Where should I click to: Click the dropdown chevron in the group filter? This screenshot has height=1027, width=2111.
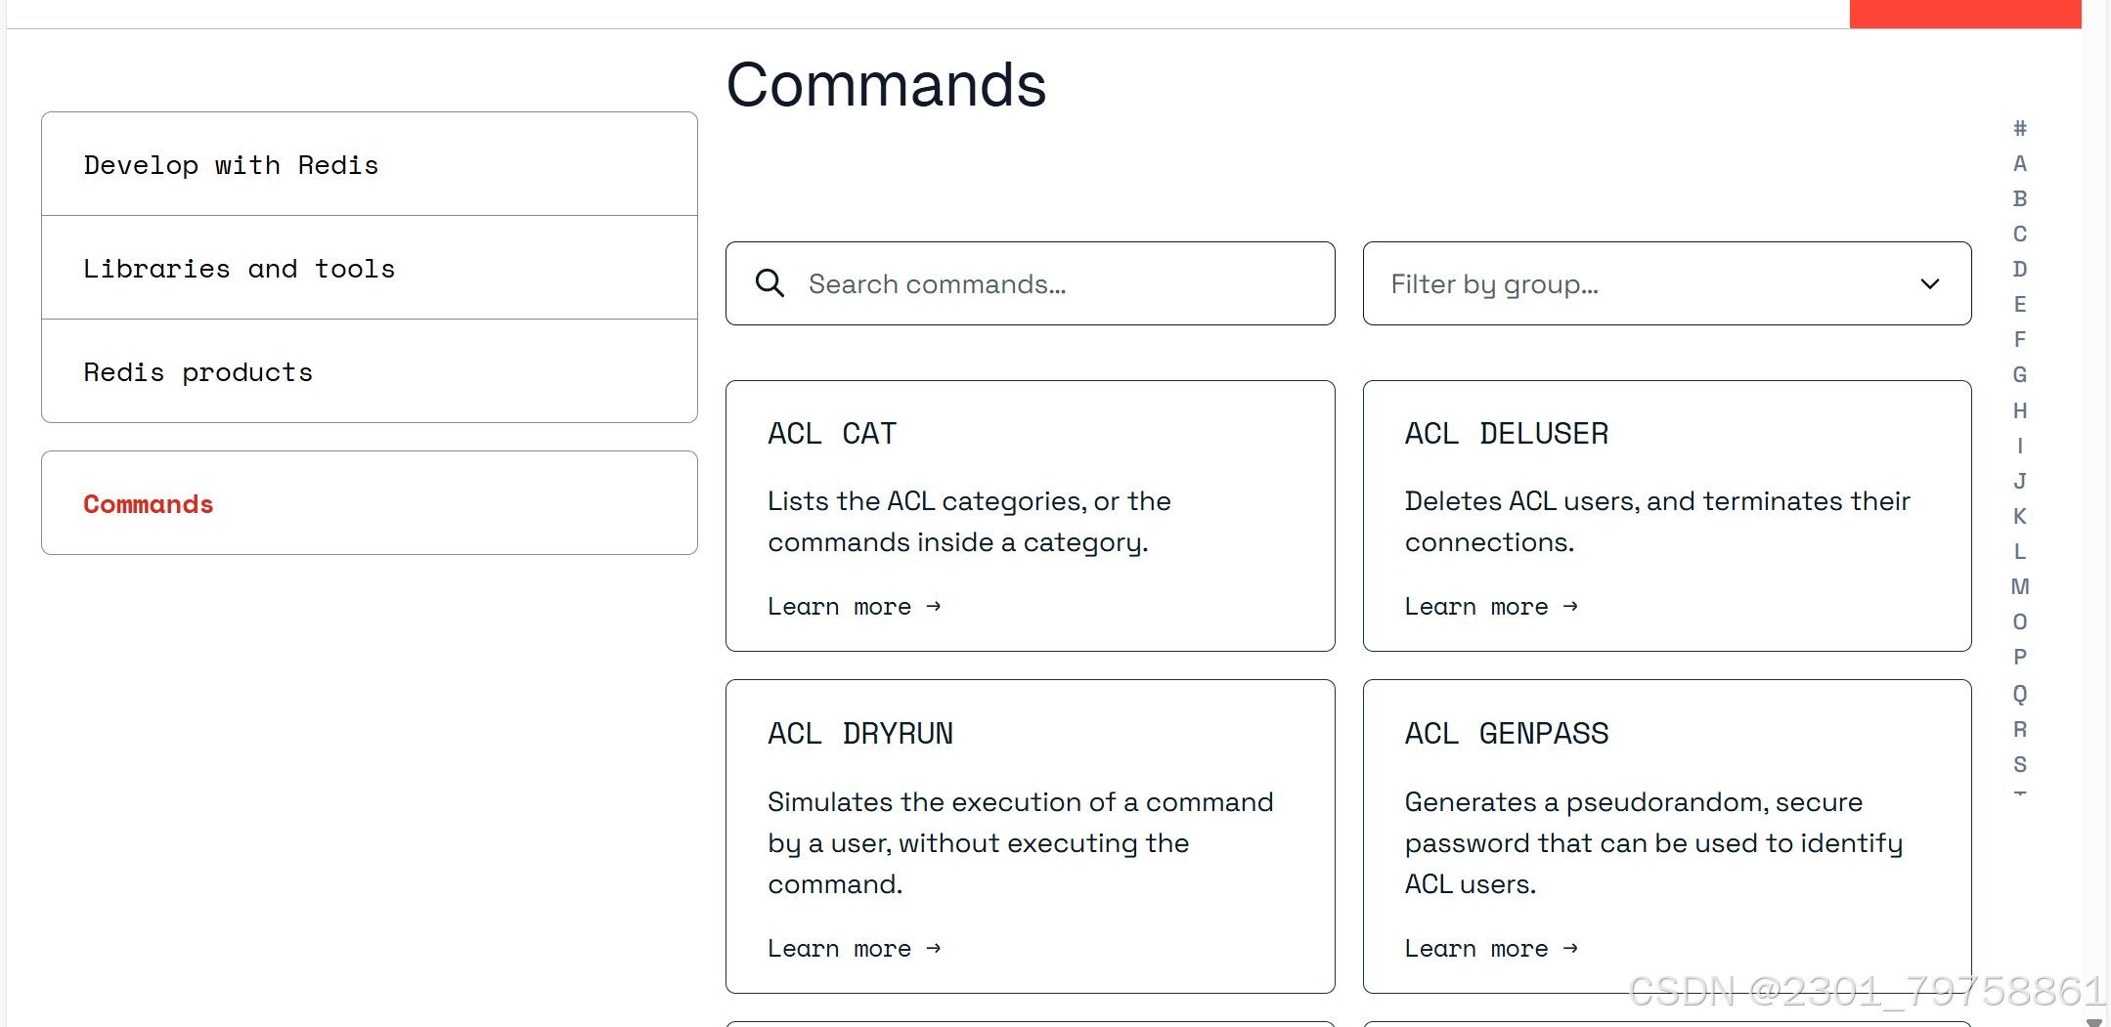click(x=1929, y=283)
